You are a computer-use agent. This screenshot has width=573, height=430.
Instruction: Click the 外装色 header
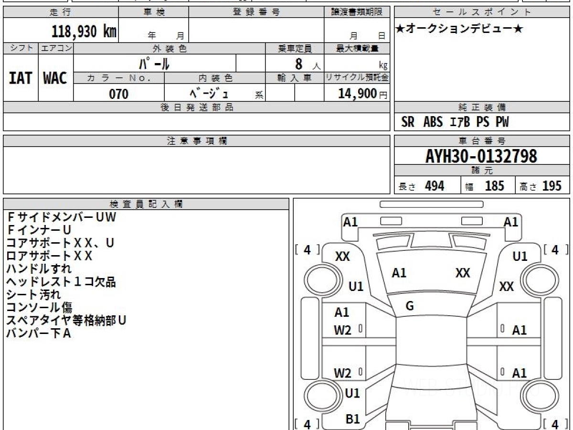170,48
